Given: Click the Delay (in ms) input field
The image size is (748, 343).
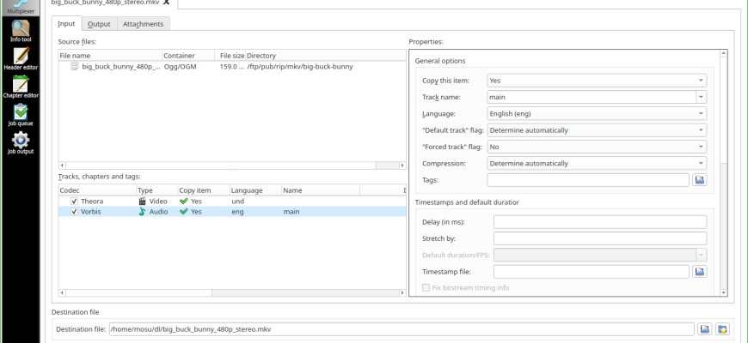Looking at the screenshot, I should pos(599,222).
